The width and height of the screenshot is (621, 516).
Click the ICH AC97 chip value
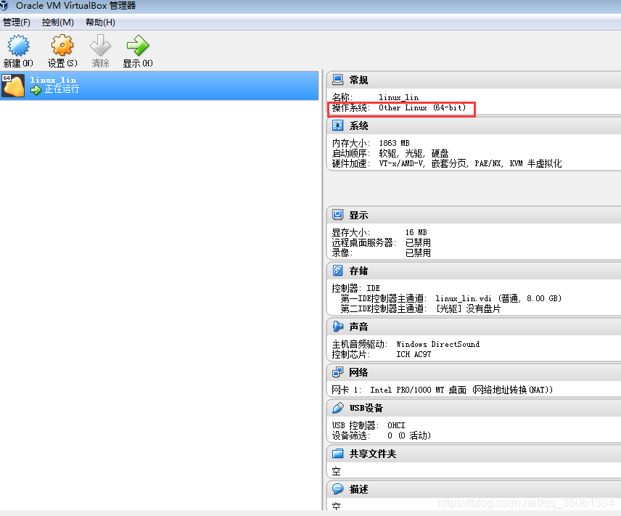point(414,354)
